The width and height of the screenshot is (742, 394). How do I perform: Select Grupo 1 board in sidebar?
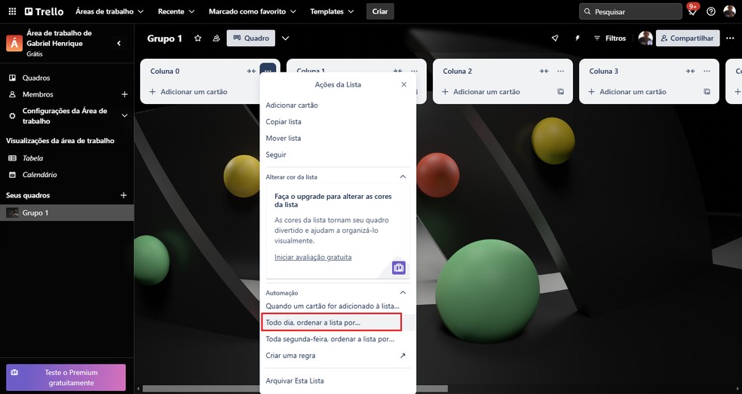coord(66,213)
